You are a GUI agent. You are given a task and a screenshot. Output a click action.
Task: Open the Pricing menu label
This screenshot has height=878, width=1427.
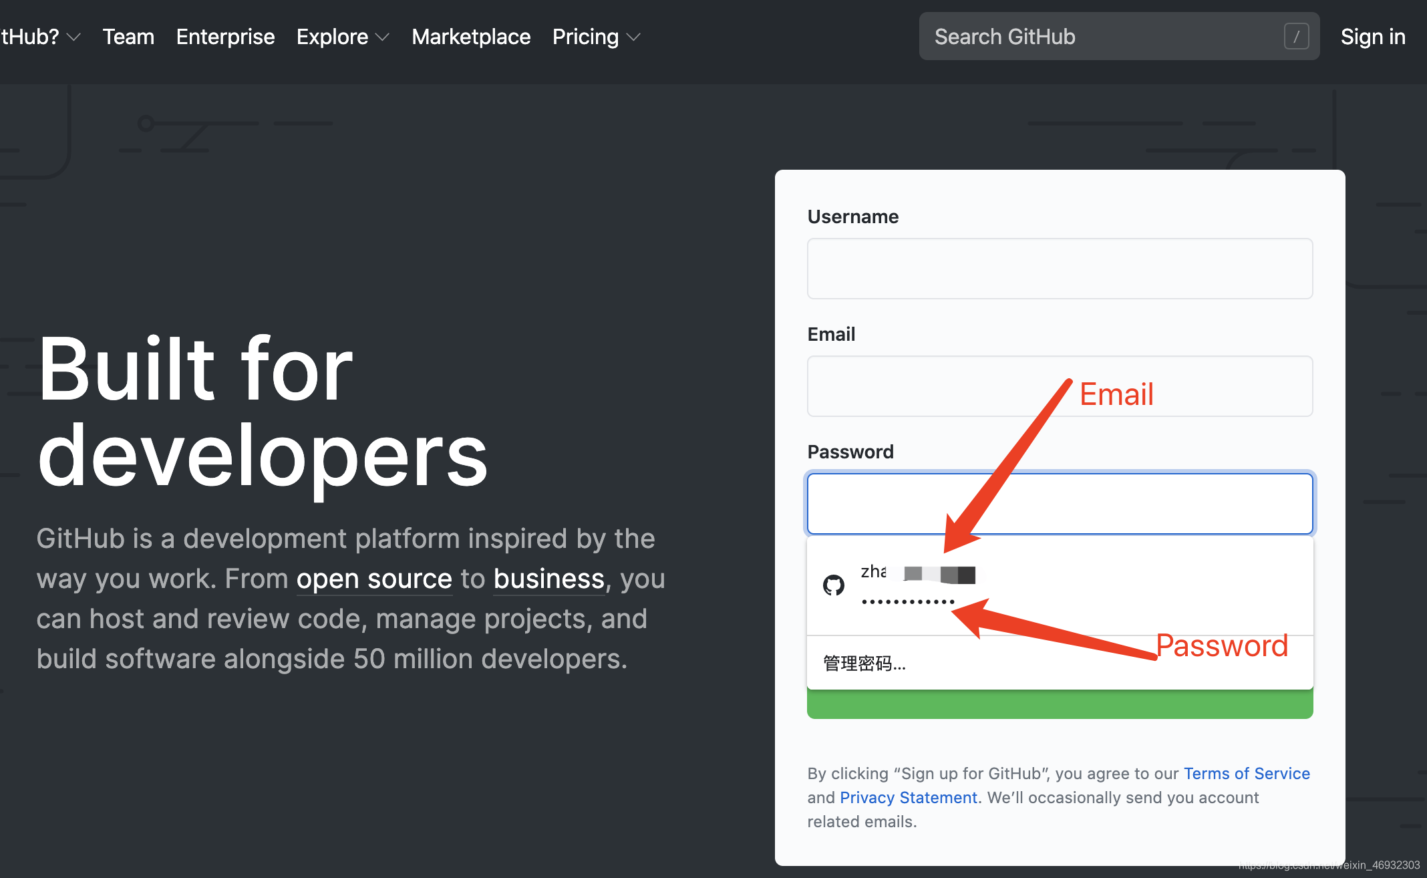point(585,37)
